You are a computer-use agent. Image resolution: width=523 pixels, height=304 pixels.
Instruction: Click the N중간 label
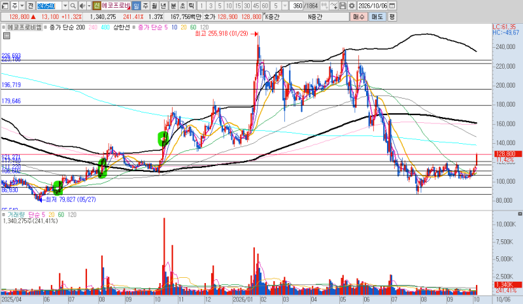[315, 17]
